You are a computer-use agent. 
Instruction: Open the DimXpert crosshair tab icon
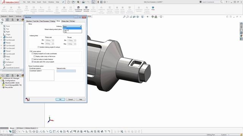[x=18, y=20]
